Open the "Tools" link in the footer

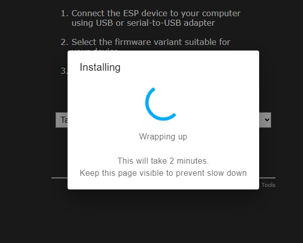268,185
